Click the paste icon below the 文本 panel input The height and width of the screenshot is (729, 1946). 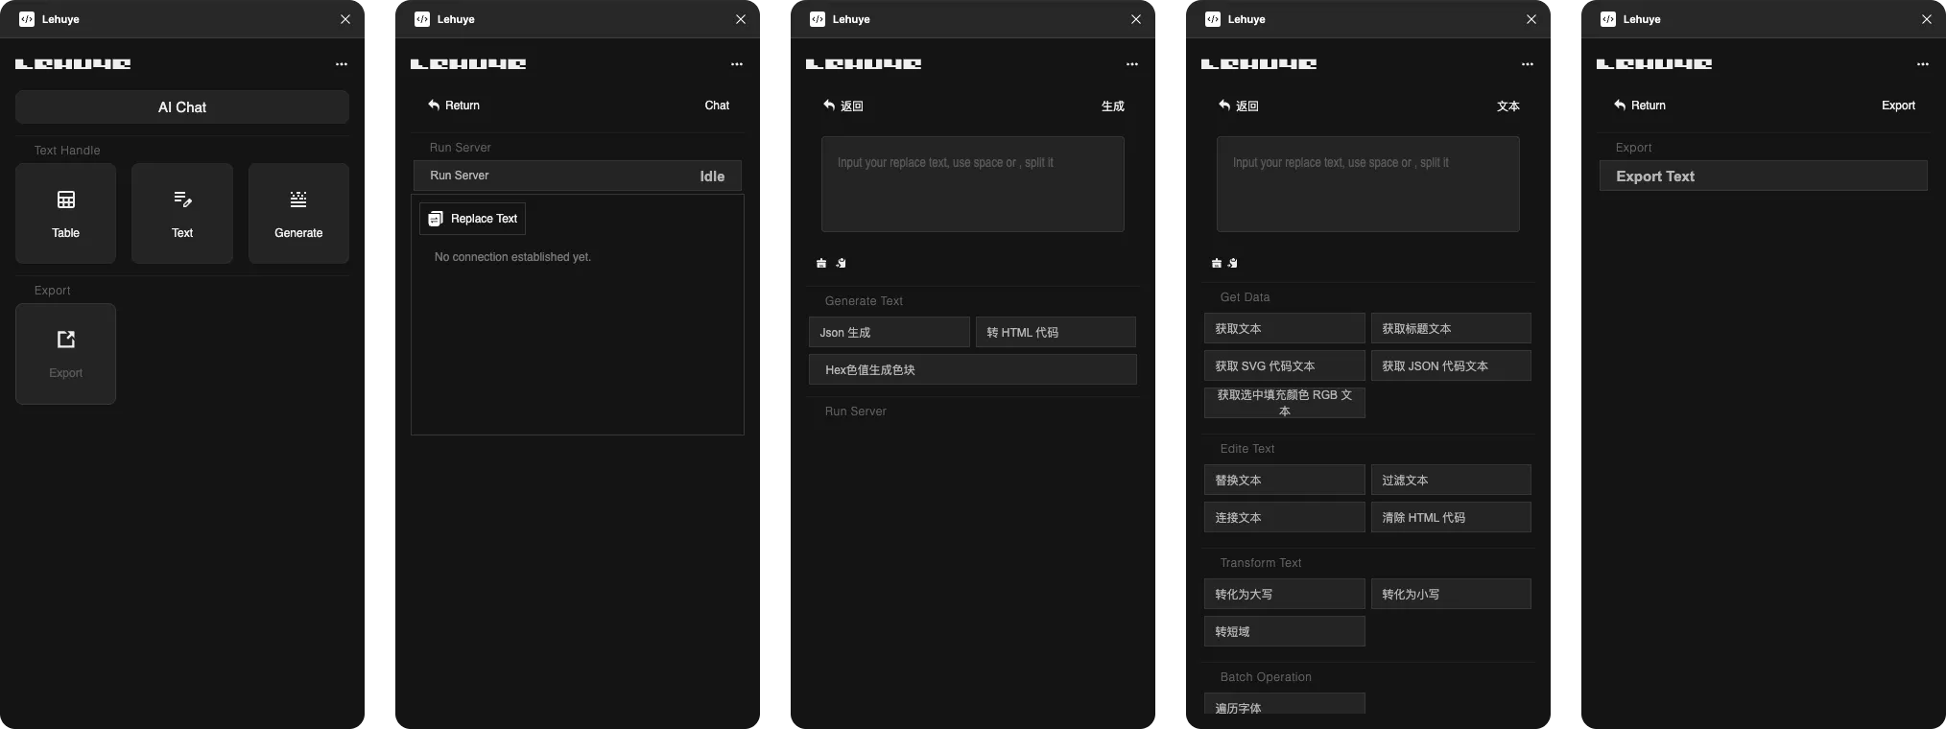tap(1233, 263)
